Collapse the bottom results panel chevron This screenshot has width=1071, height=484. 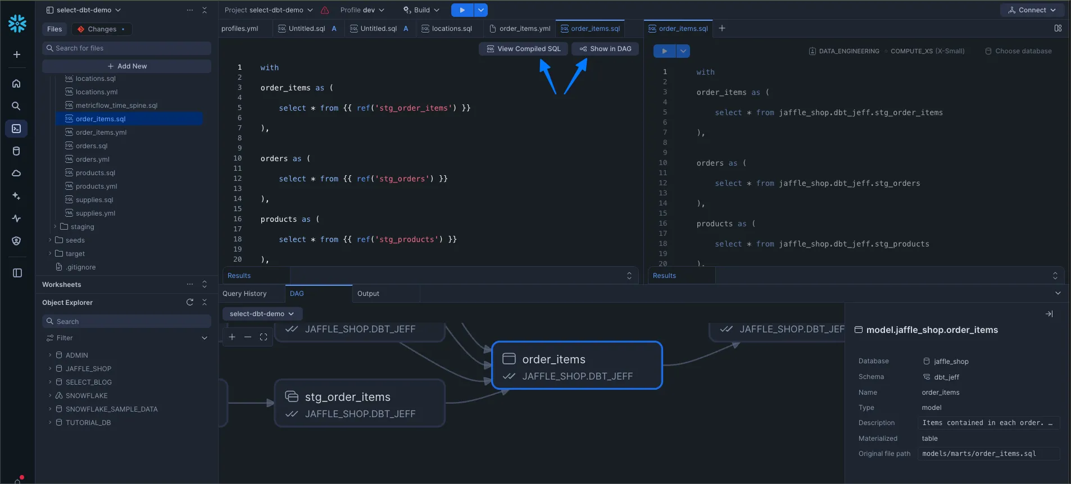pos(1058,293)
